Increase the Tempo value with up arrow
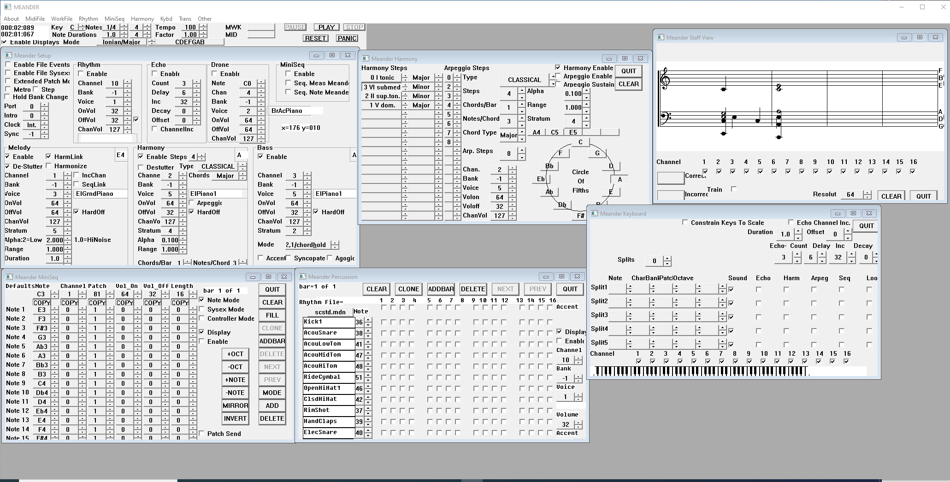 point(203,25)
